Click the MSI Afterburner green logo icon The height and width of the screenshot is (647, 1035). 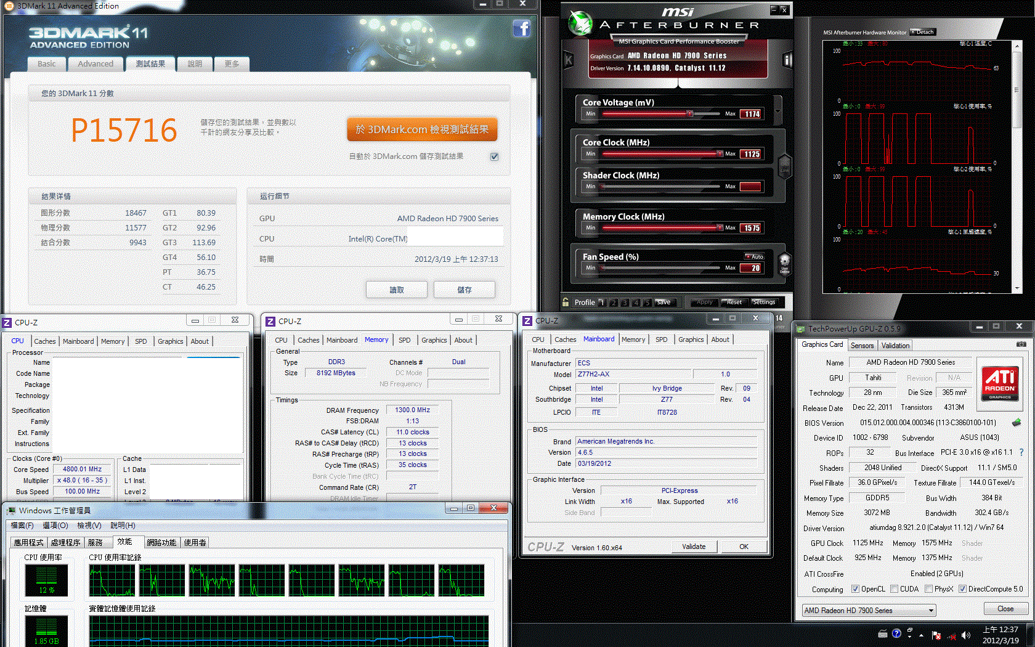pyautogui.click(x=580, y=23)
